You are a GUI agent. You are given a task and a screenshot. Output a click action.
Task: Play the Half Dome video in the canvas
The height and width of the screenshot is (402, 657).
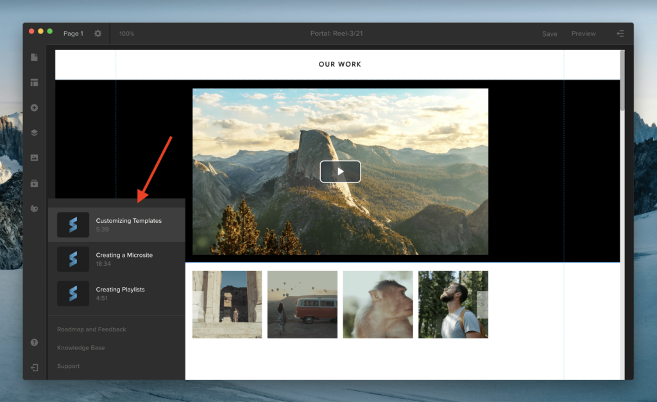click(340, 171)
